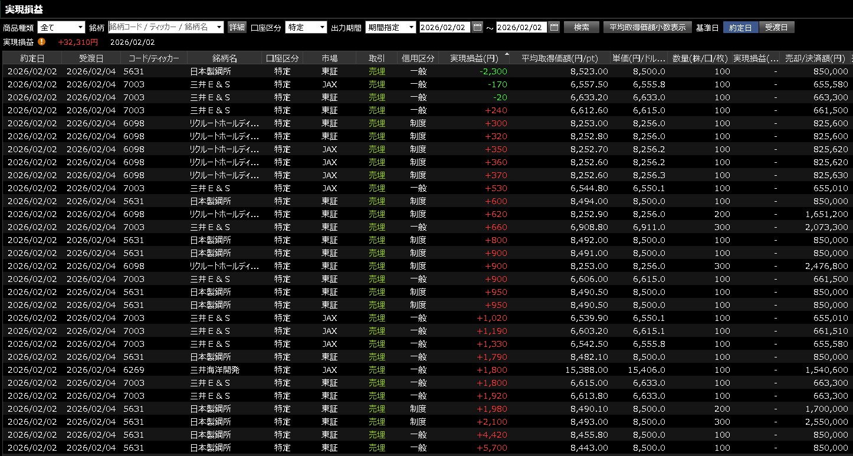The height and width of the screenshot is (456, 853).
Task: Switch 基準日 to 約定日
Action: (x=740, y=27)
